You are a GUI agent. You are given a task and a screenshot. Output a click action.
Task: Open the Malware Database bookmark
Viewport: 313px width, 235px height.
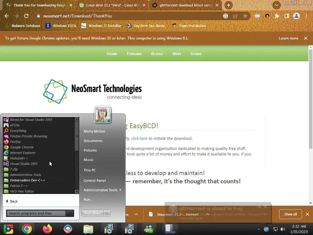pyautogui.click(x=26, y=26)
